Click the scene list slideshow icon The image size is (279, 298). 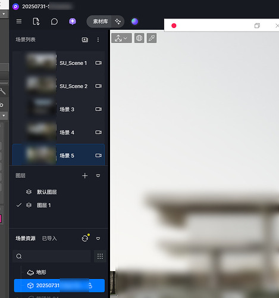[x=85, y=40]
